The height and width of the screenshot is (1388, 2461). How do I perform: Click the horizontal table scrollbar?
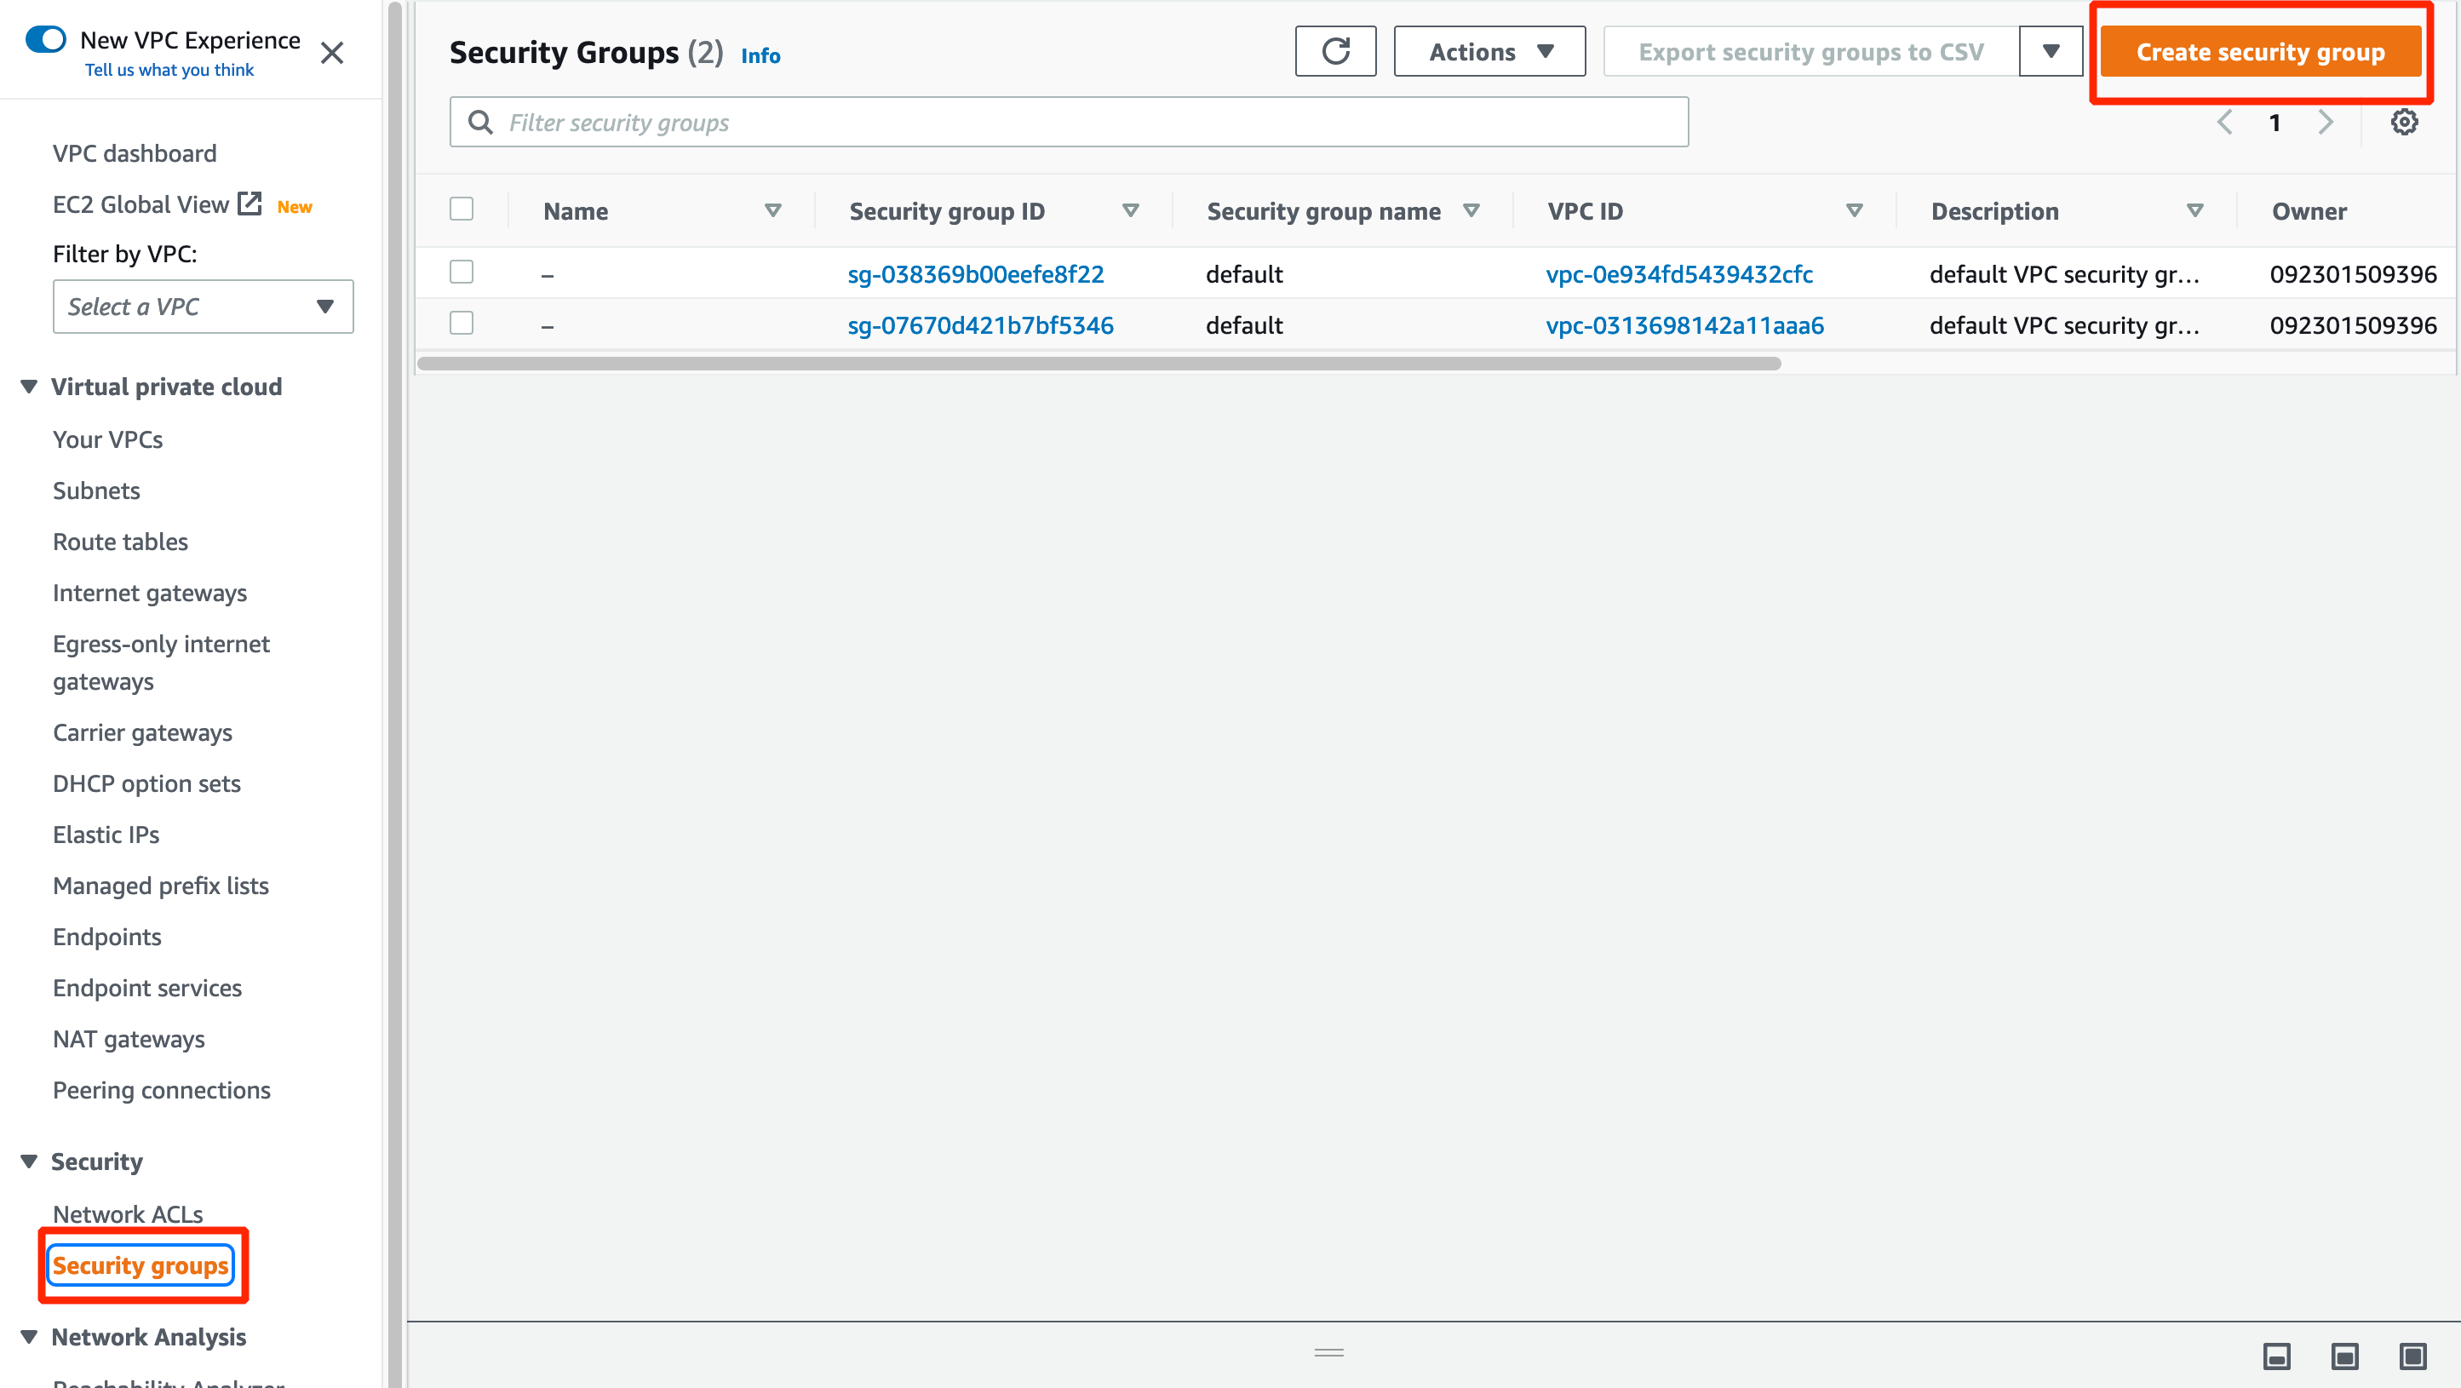tap(1099, 363)
